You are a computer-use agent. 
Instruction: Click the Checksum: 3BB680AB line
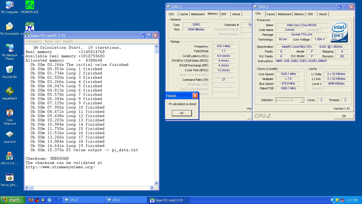click(47, 158)
